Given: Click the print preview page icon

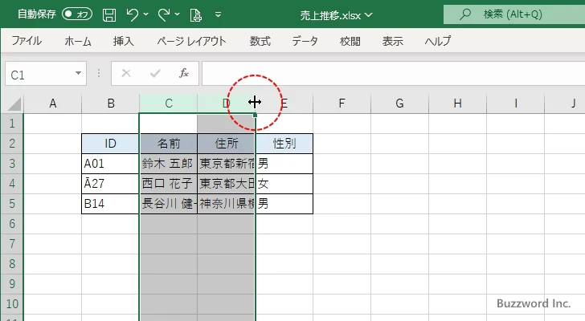Looking at the screenshot, I should [196, 15].
